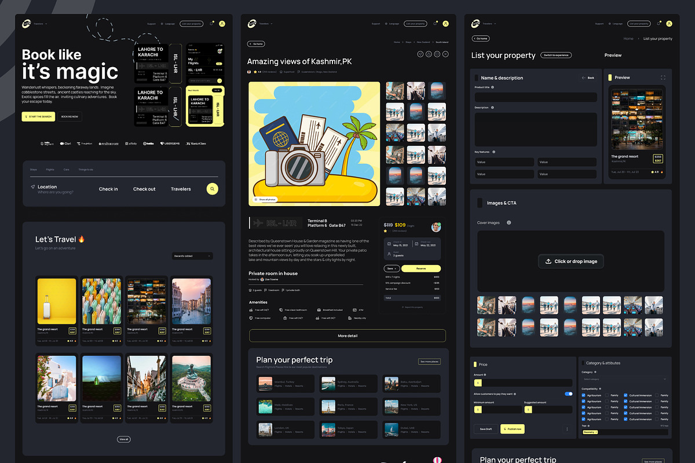This screenshot has width=695, height=463.
Task: Open the profile avatar in the home page header
Action: [222, 24]
